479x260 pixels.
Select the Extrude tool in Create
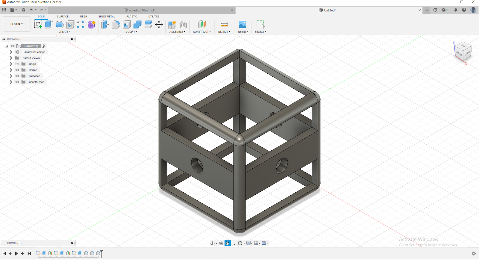coord(49,24)
